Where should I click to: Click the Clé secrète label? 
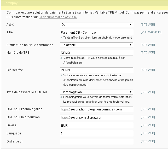coord(15,70)
